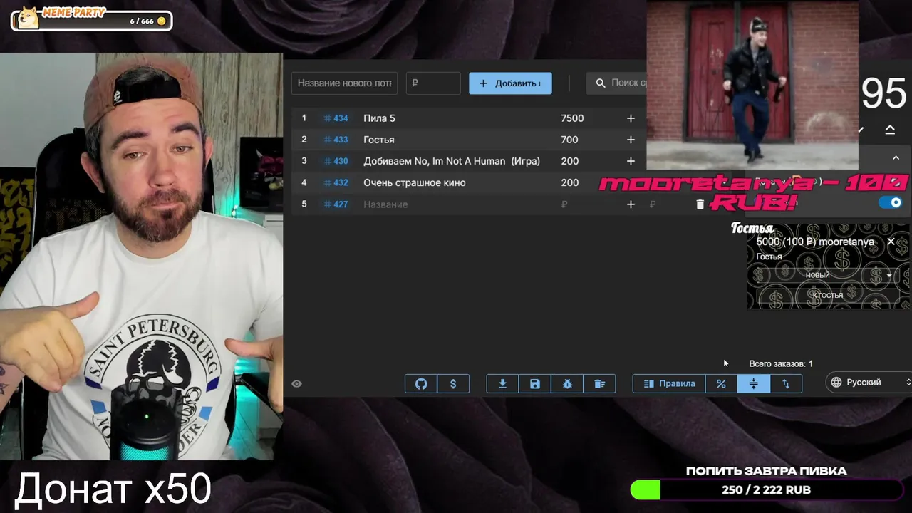Click the dollar sign support button
The height and width of the screenshot is (513, 912).
tap(453, 384)
